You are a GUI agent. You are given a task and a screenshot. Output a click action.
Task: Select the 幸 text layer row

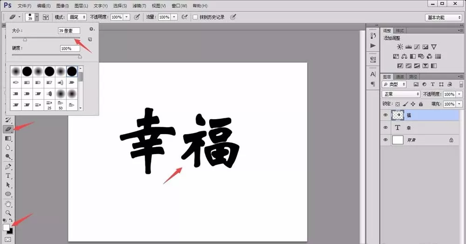420,128
